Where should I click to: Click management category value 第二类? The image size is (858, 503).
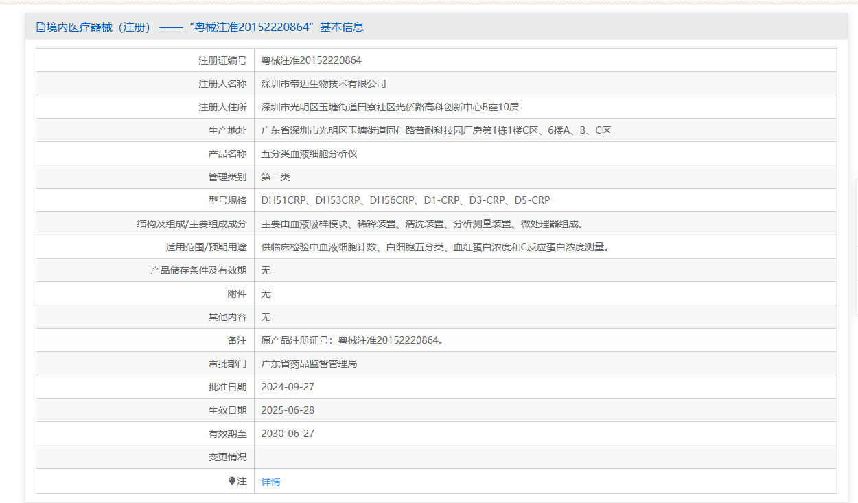point(275,177)
